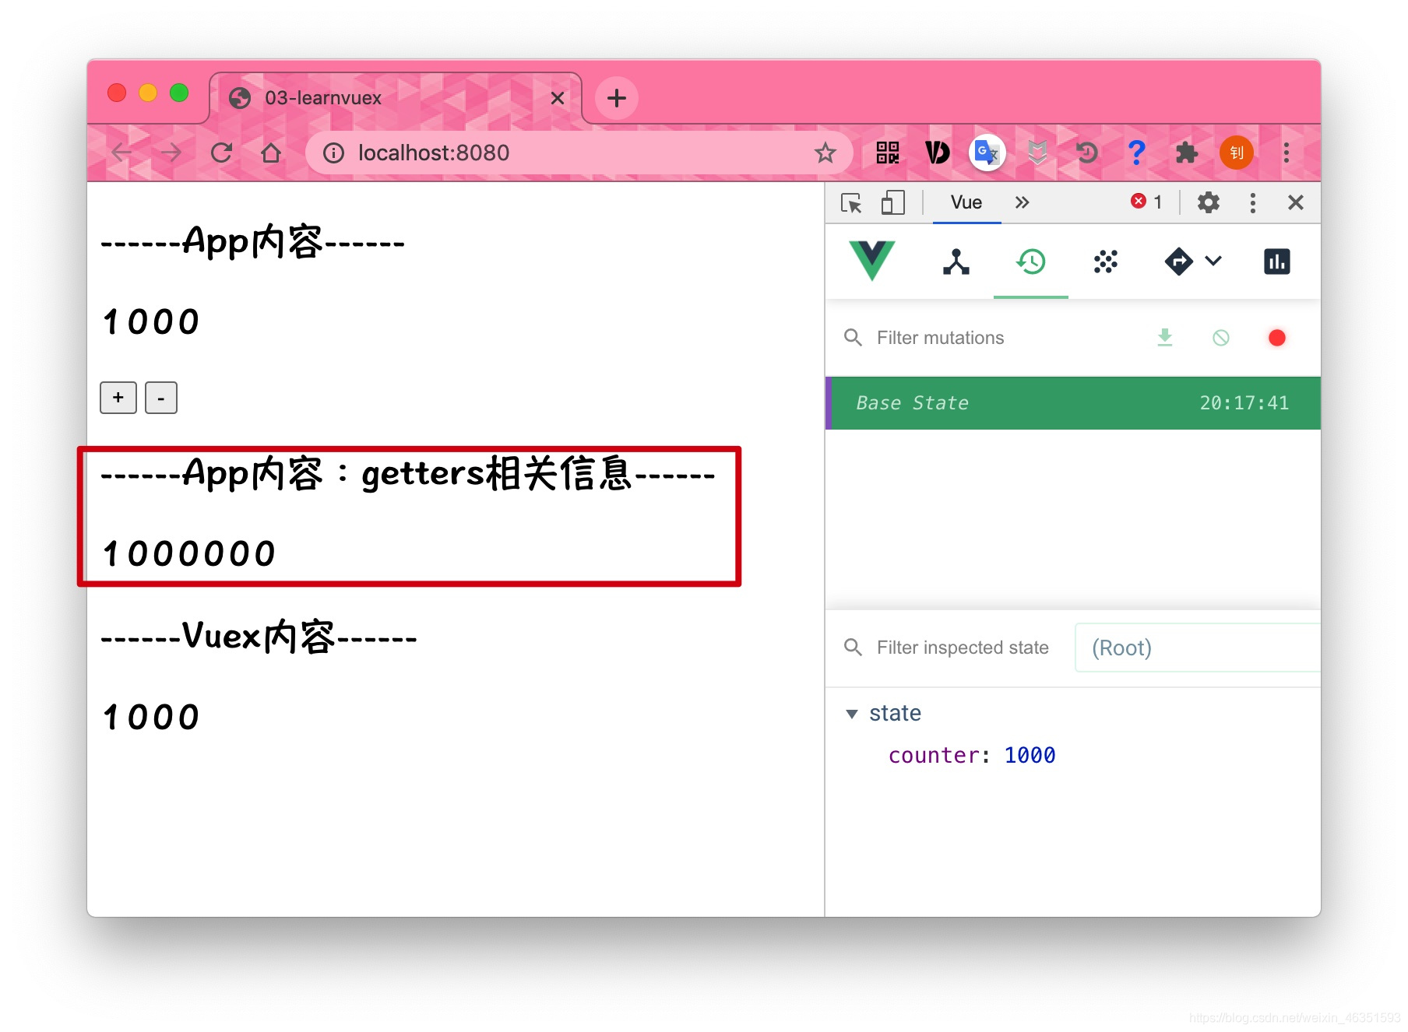Click the gray shield extension icon
The height and width of the screenshot is (1032, 1408).
tap(1037, 153)
